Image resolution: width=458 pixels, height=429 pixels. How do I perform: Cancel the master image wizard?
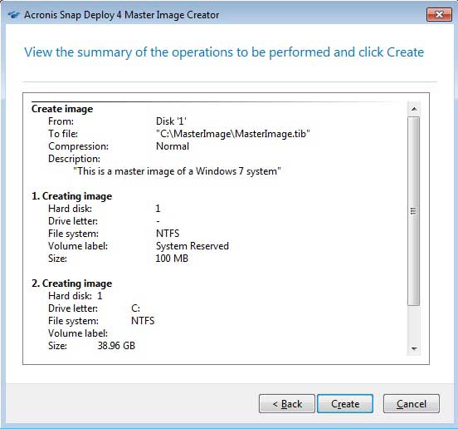coord(412,403)
